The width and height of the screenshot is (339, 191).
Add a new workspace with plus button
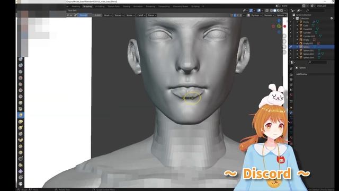pos(203,6)
